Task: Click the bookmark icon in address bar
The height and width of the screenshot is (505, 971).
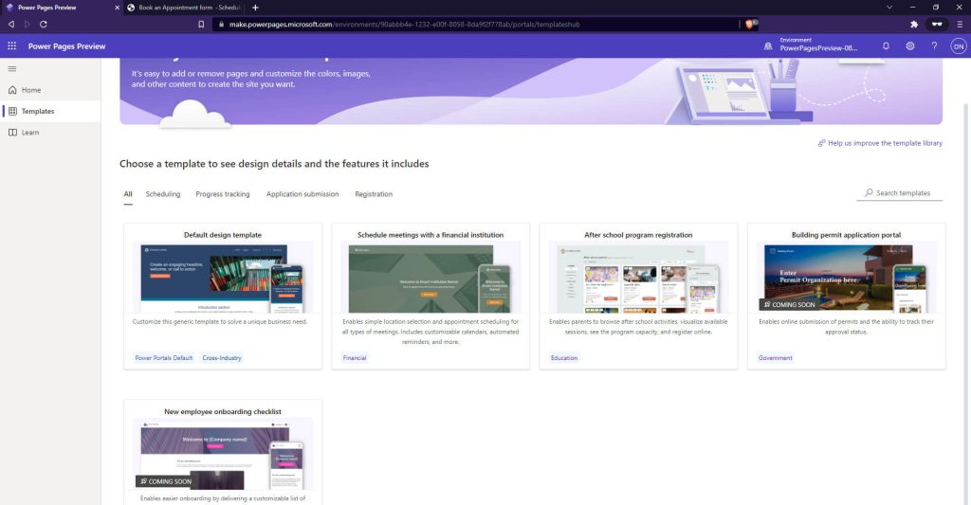Action: [x=201, y=24]
